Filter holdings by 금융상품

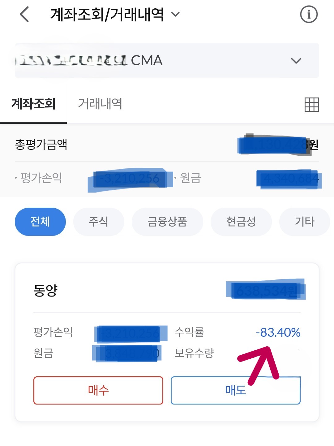click(167, 222)
